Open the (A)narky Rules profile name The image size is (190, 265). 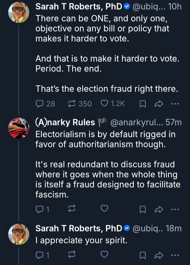65,122
